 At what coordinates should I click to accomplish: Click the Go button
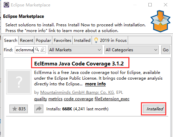[x=166, y=50]
